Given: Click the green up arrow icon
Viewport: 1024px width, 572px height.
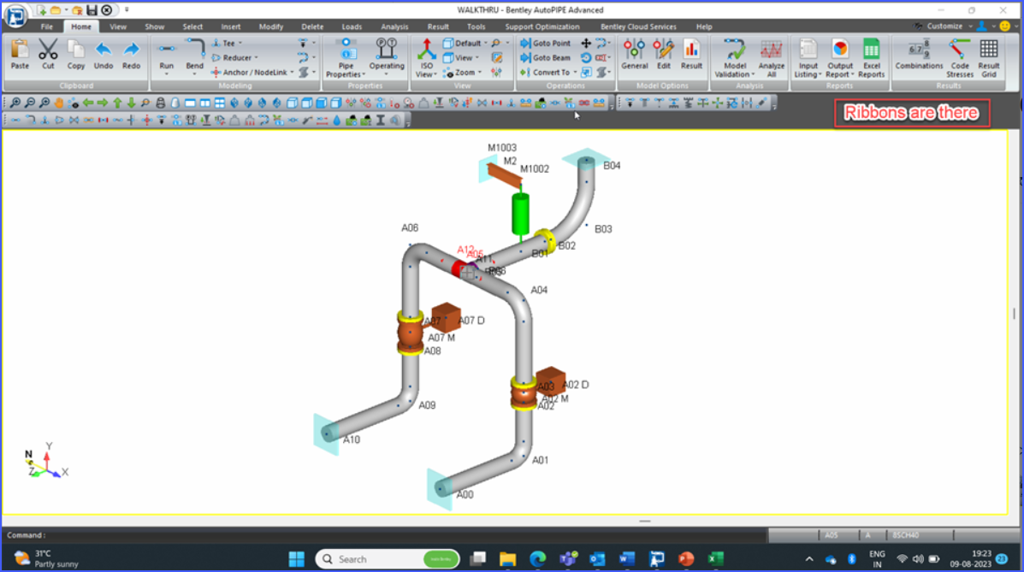Looking at the screenshot, I should pos(117,103).
